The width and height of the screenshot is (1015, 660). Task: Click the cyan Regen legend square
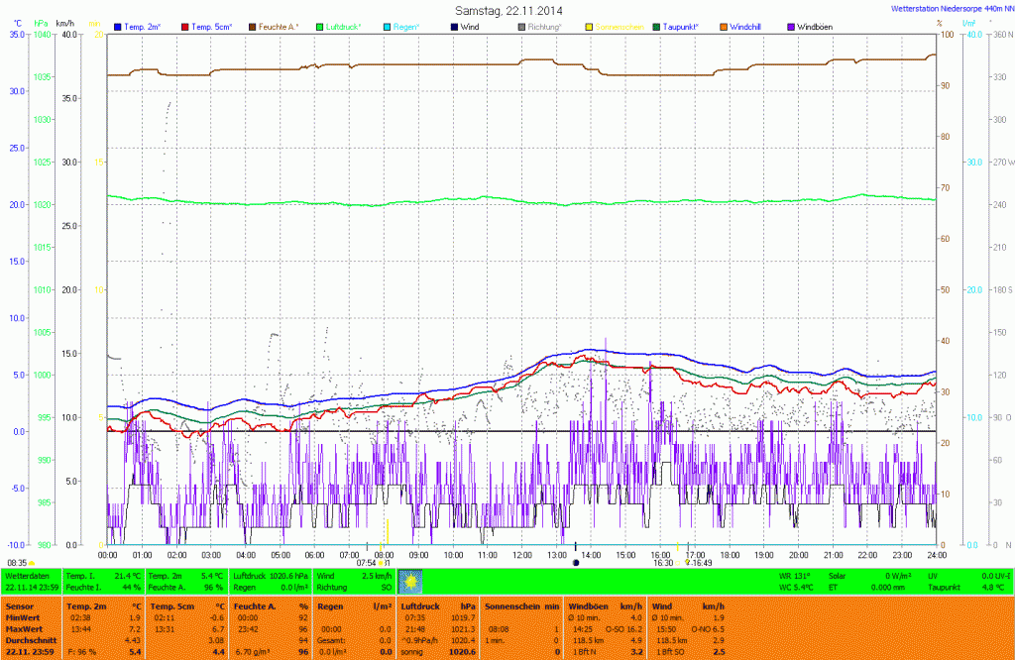click(x=389, y=26)
